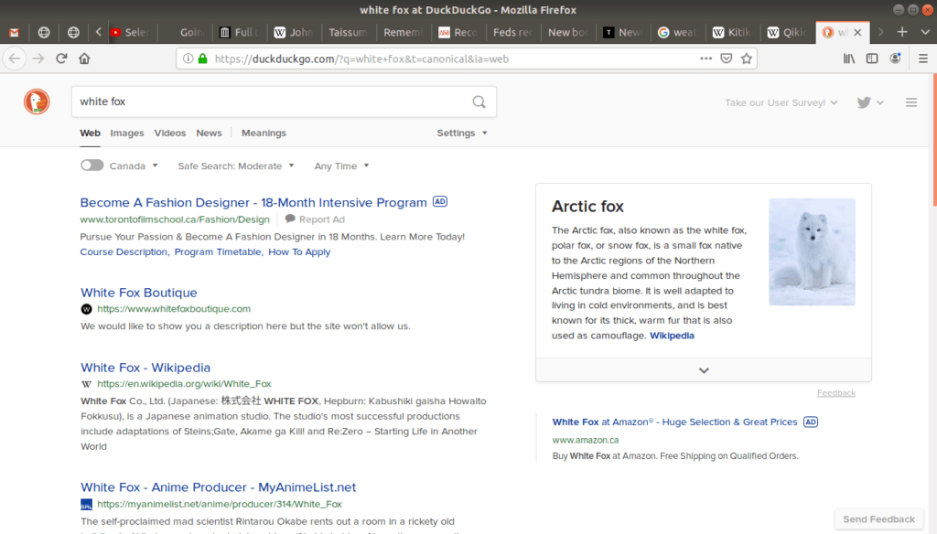Switch to the Videos tab

[169, 133]
